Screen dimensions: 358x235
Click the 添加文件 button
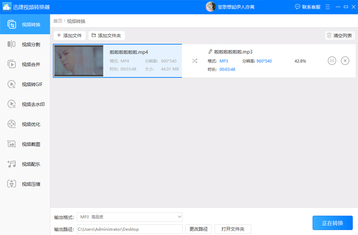pos(69,35)
